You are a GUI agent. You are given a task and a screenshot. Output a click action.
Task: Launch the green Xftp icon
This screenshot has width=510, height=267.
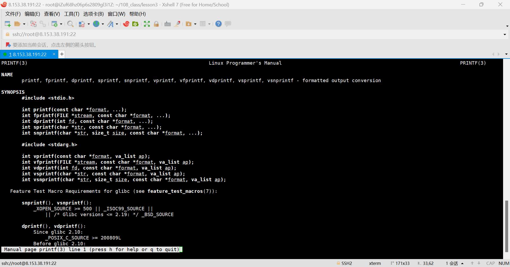coord(135,24)
